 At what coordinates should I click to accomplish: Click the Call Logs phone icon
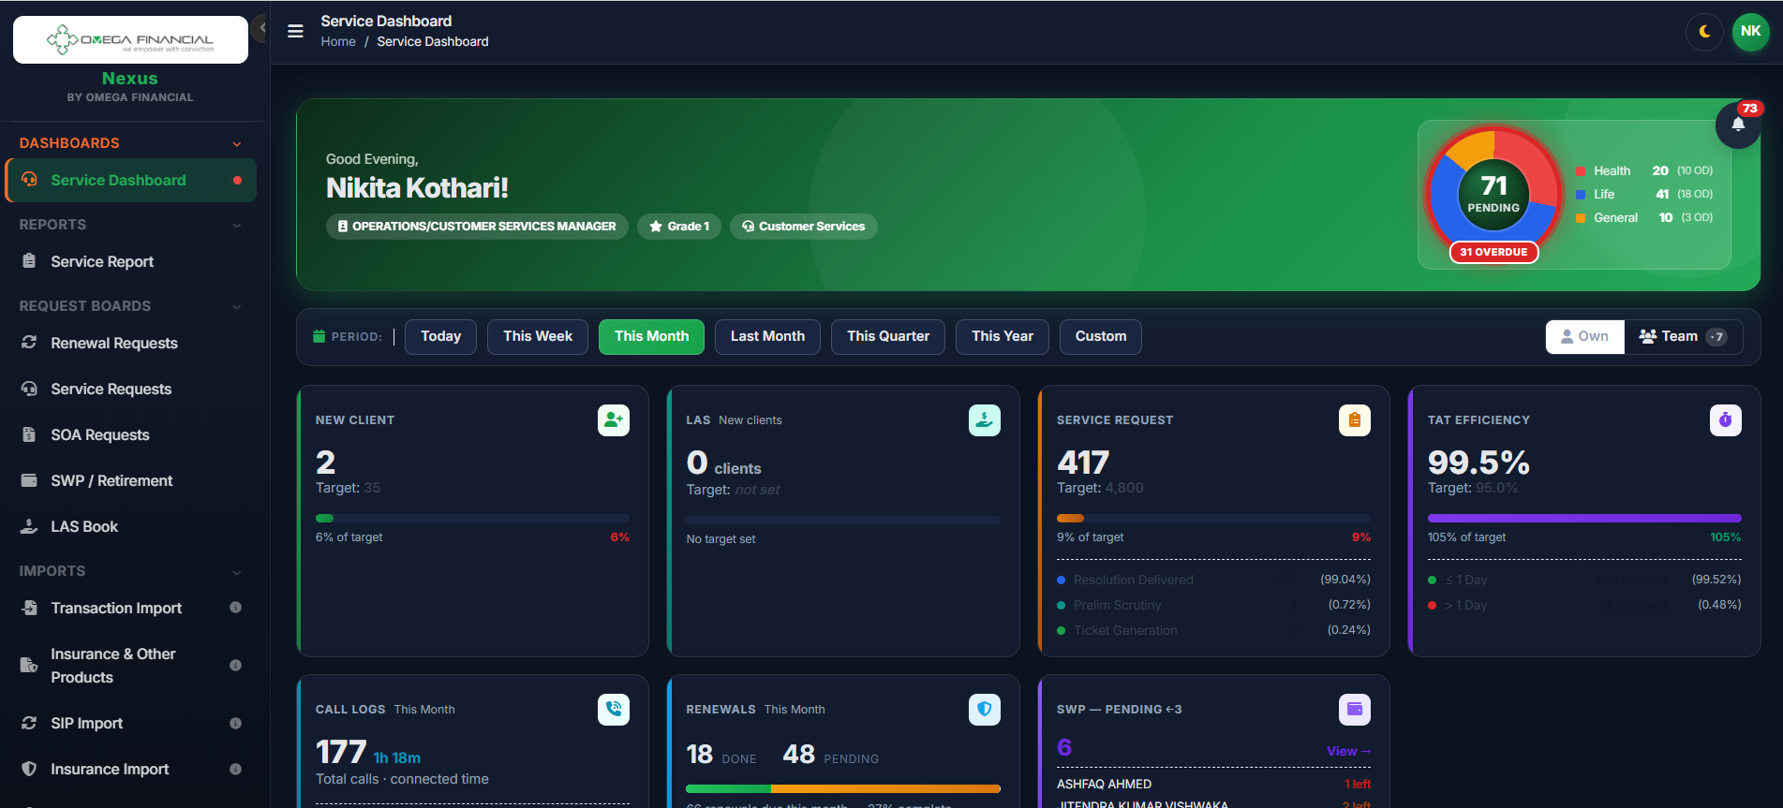tap(614, 710)
